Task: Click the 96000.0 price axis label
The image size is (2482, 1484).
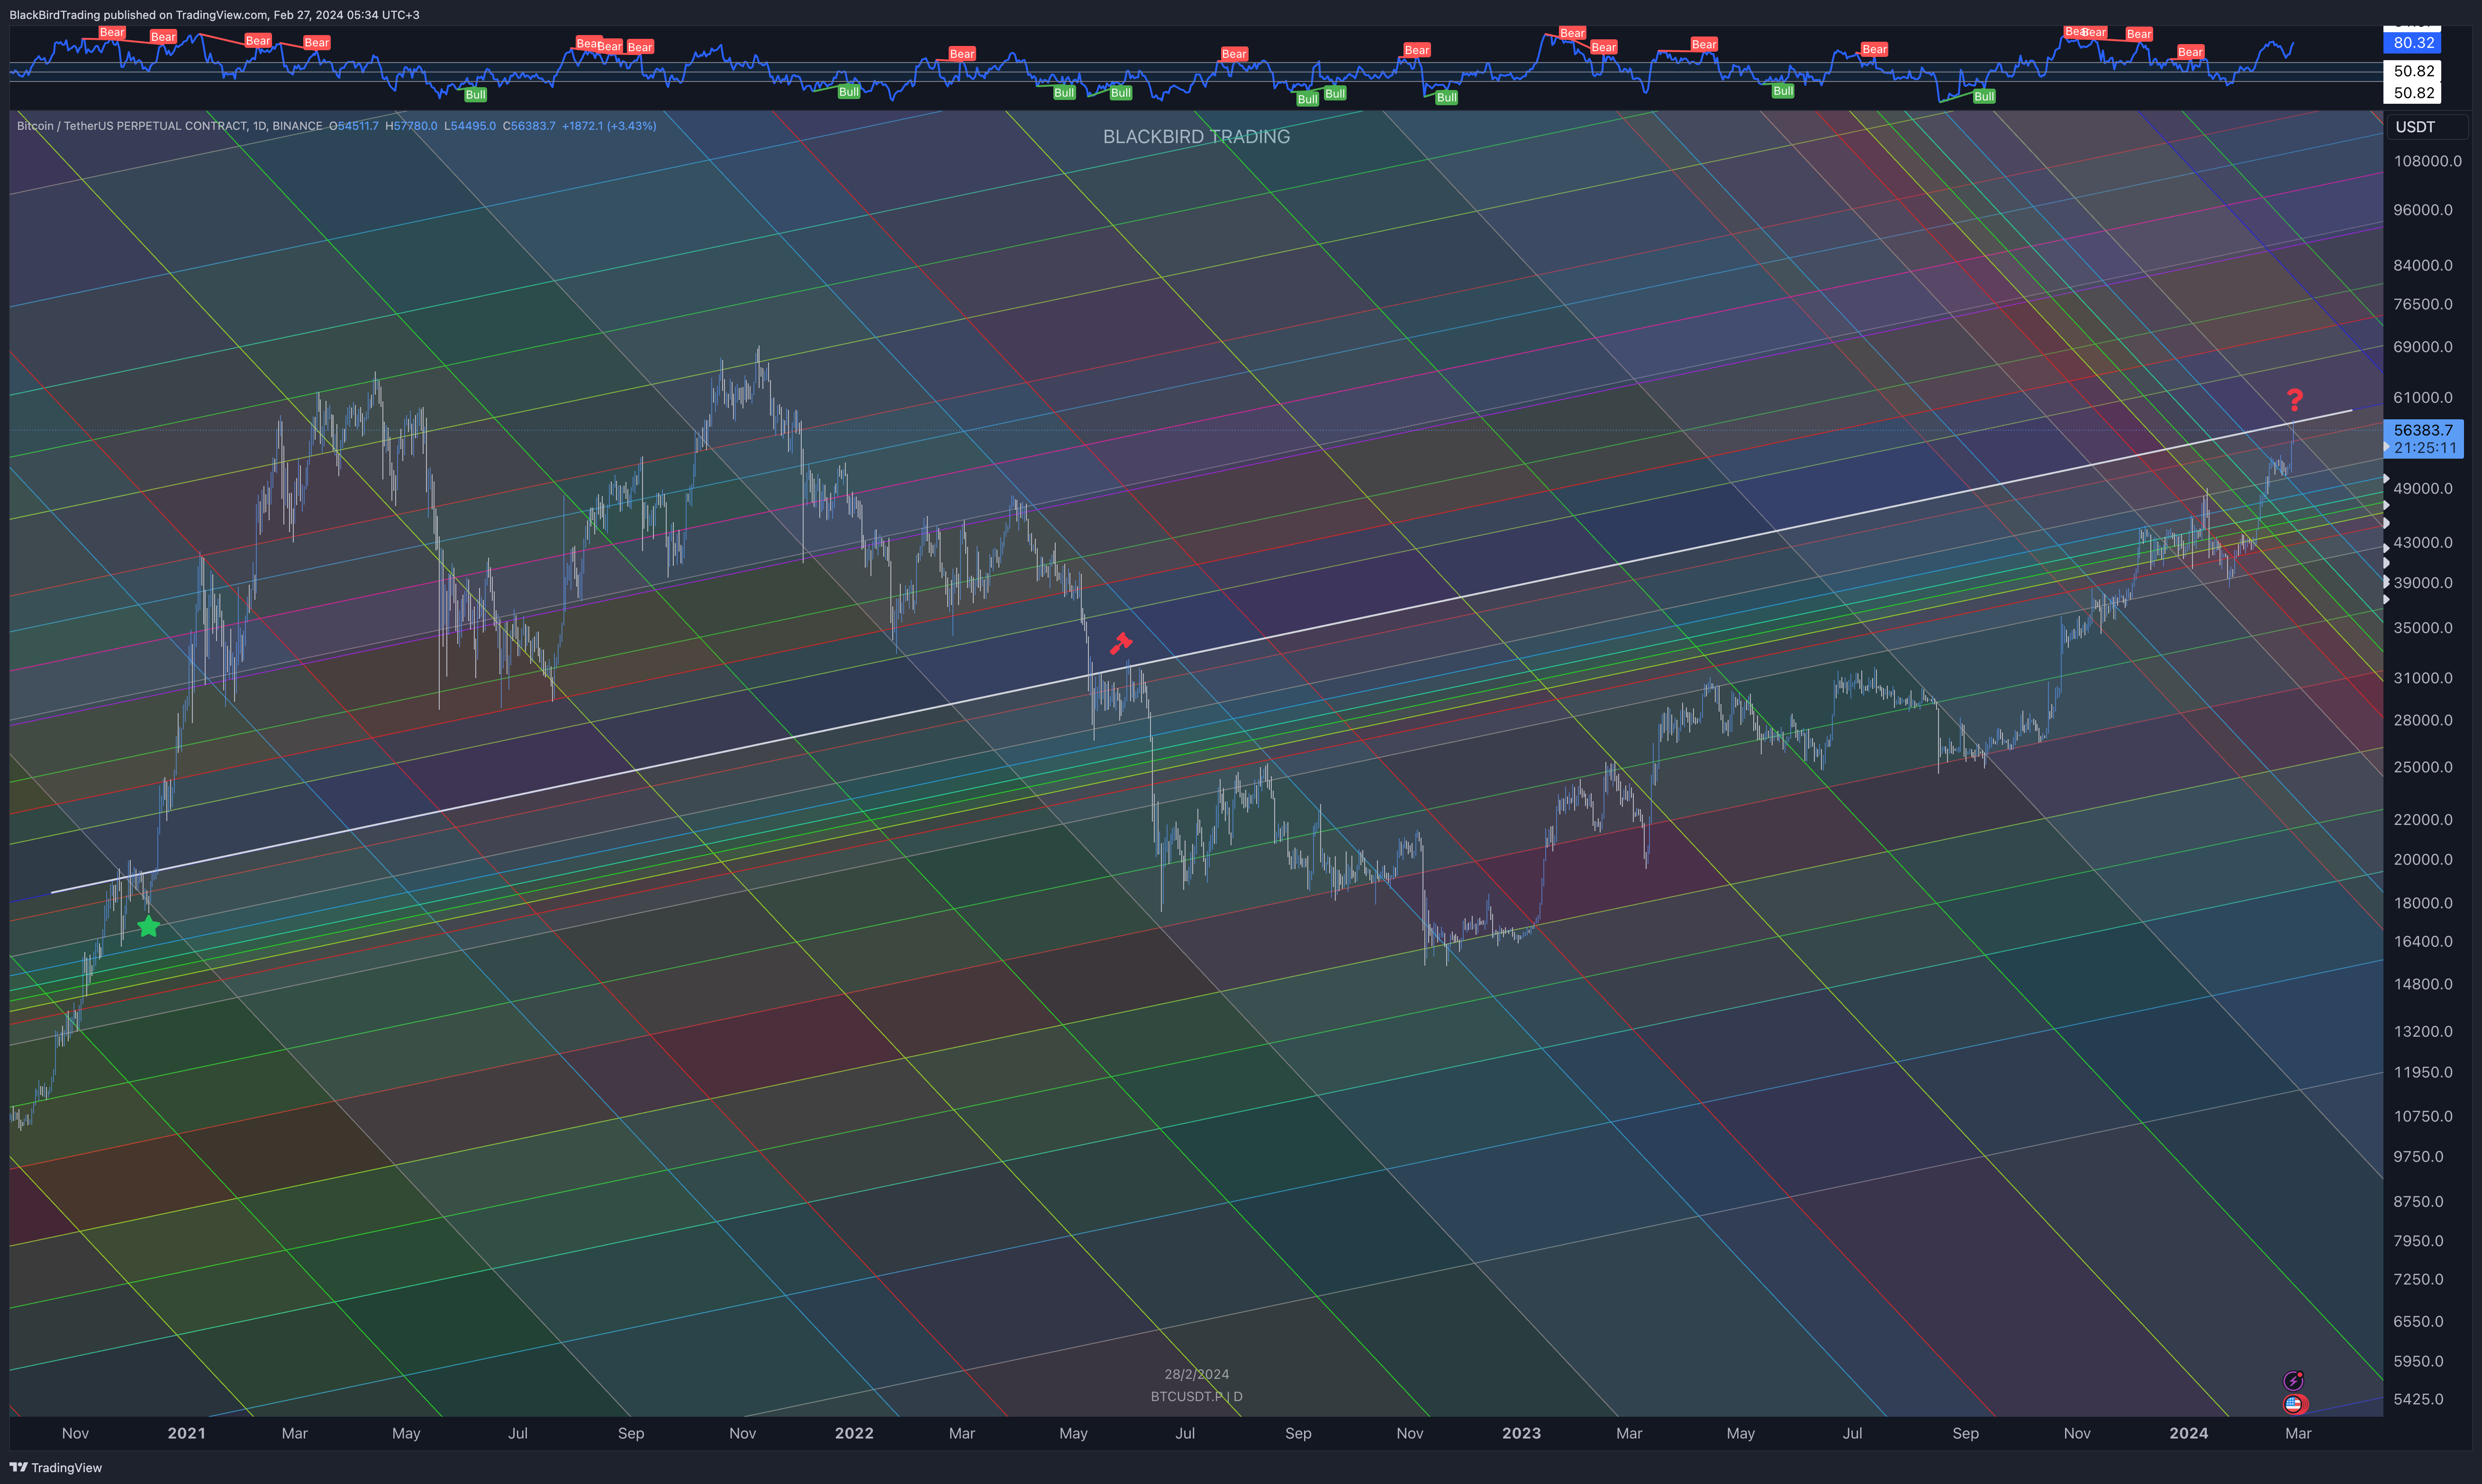Action: click(2423, 210)
